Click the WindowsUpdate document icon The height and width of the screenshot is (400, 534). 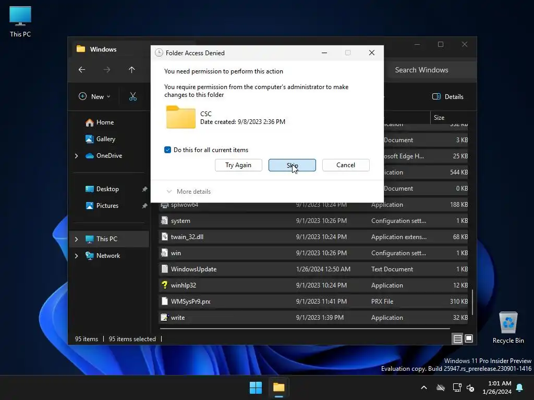pos(164,269)
